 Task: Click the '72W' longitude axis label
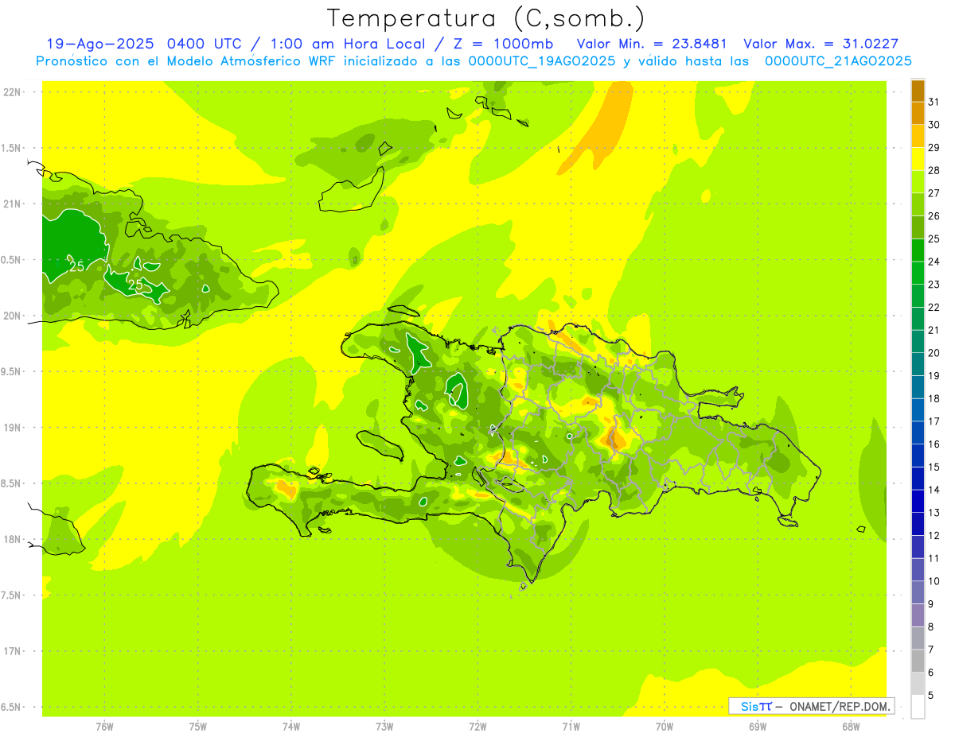(477, 726)
